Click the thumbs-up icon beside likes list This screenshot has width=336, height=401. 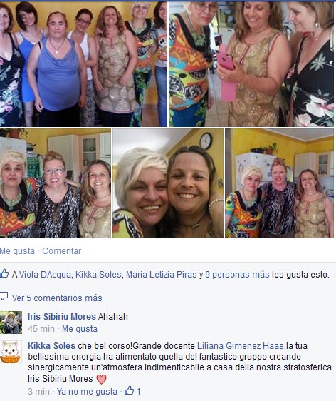pos(4,273)
